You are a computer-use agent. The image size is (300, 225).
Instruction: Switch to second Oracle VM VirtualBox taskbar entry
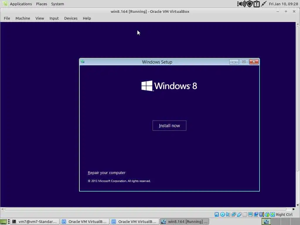pos(134,221)
